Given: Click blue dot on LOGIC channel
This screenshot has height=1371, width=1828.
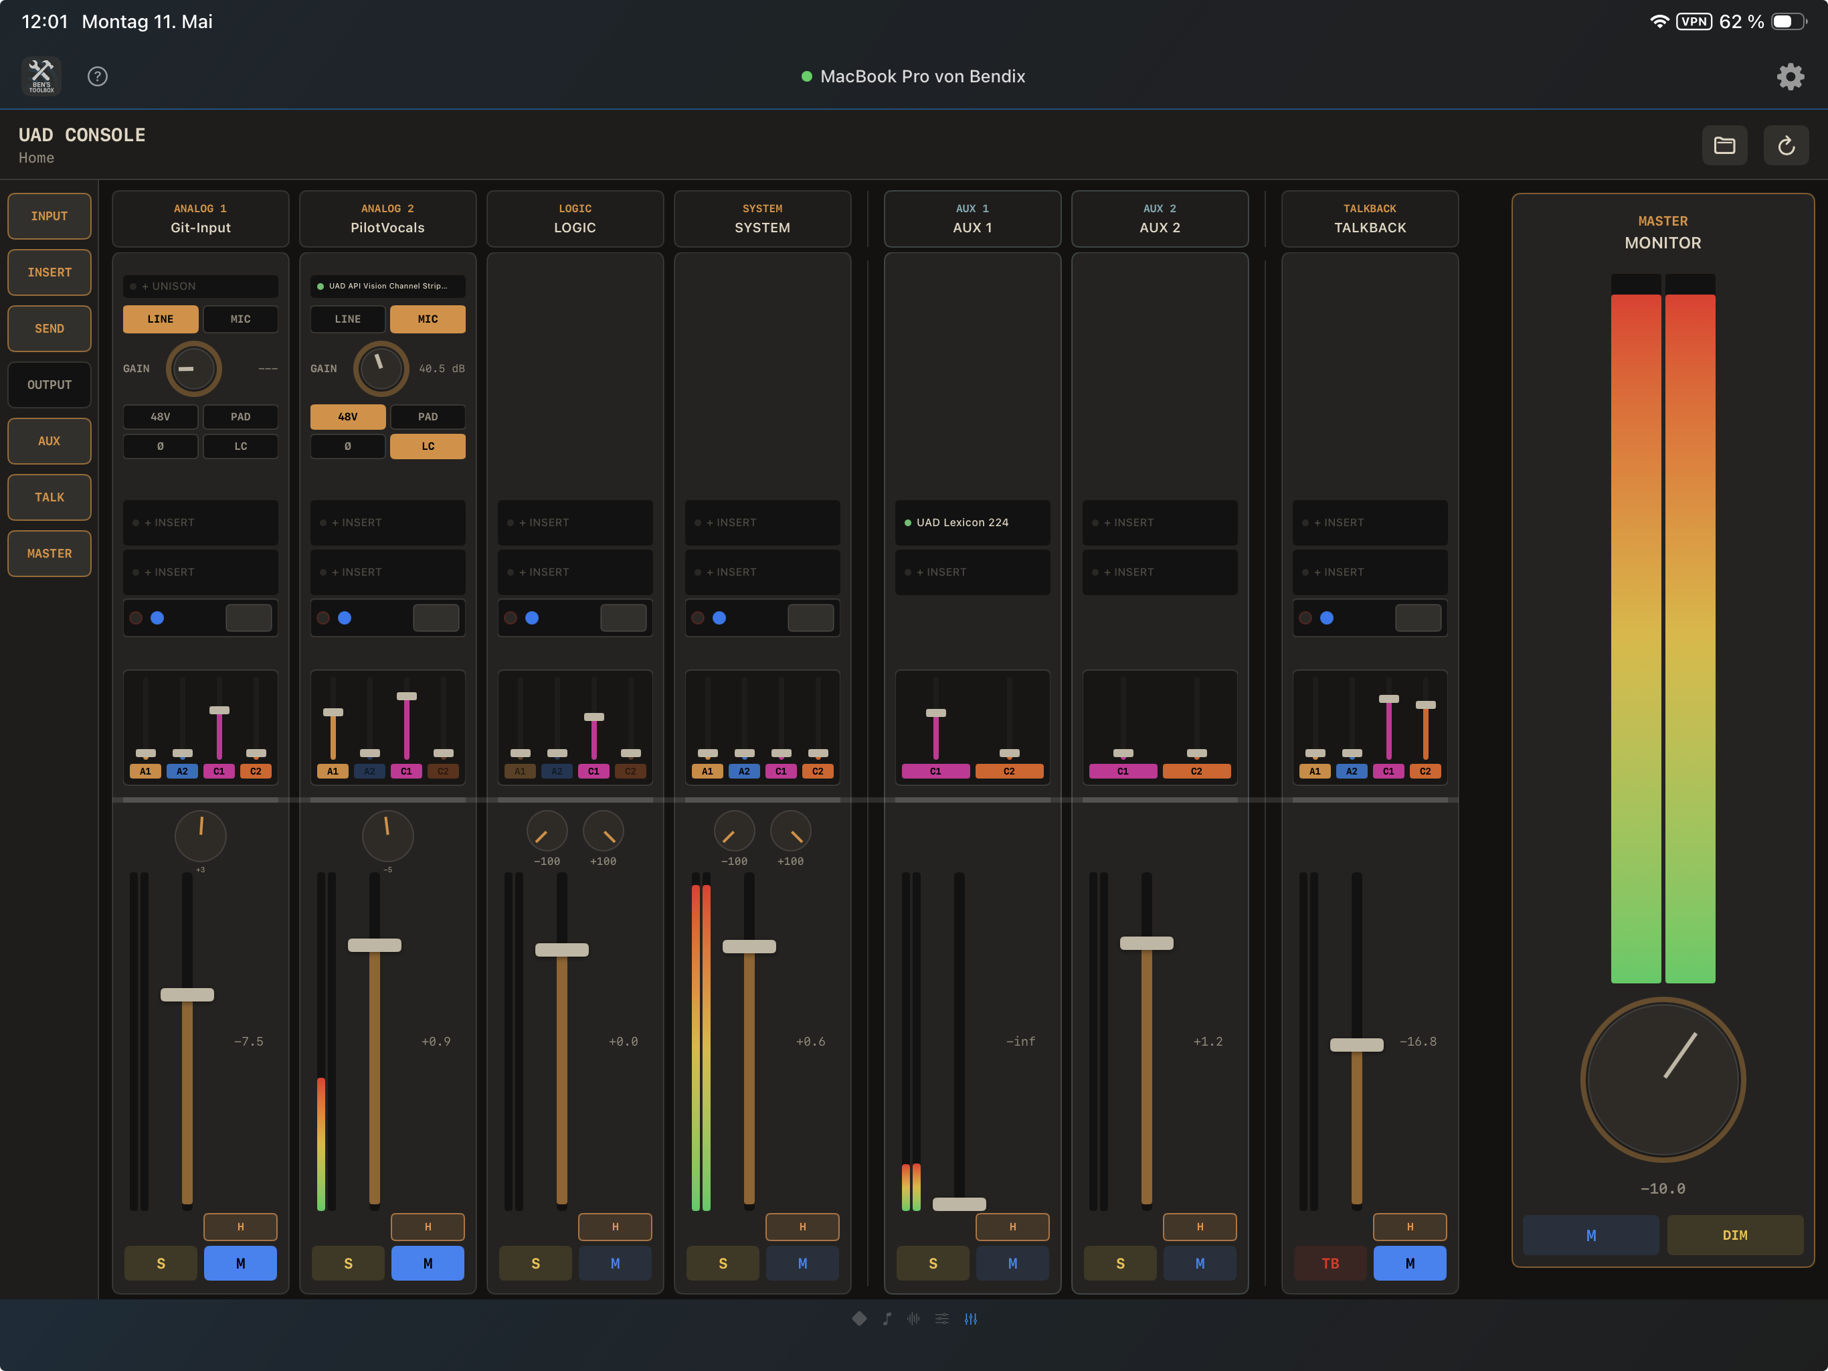Looking at the screenshot, I should click(x=532, y=618).
